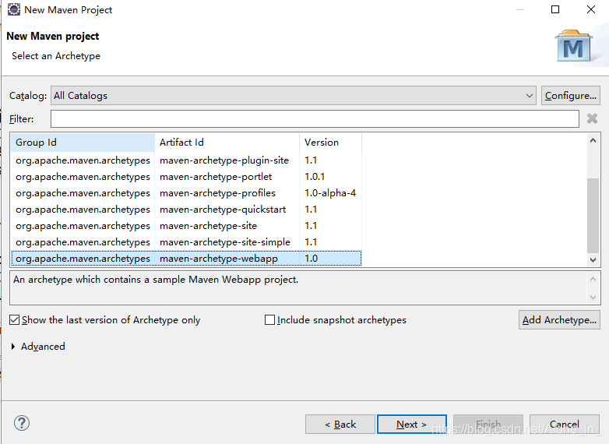Open the Catalog dropdown showing All Catalogs
The height and width of the screenshot is (444, 609).
pyautogui.click(x=294, y=96)
